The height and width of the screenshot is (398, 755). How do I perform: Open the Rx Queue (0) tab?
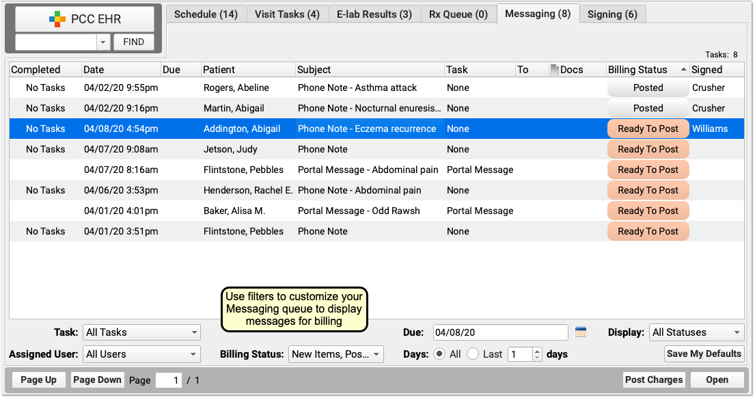tap(458, 14)
